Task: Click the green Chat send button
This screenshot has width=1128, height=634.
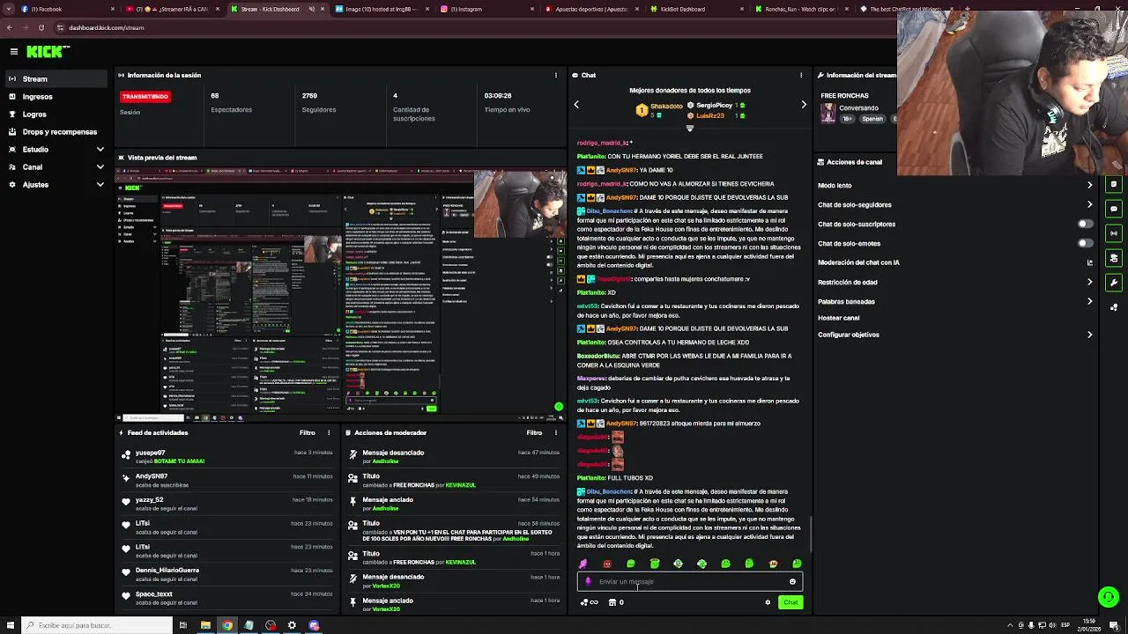Action: coord(790,603)
